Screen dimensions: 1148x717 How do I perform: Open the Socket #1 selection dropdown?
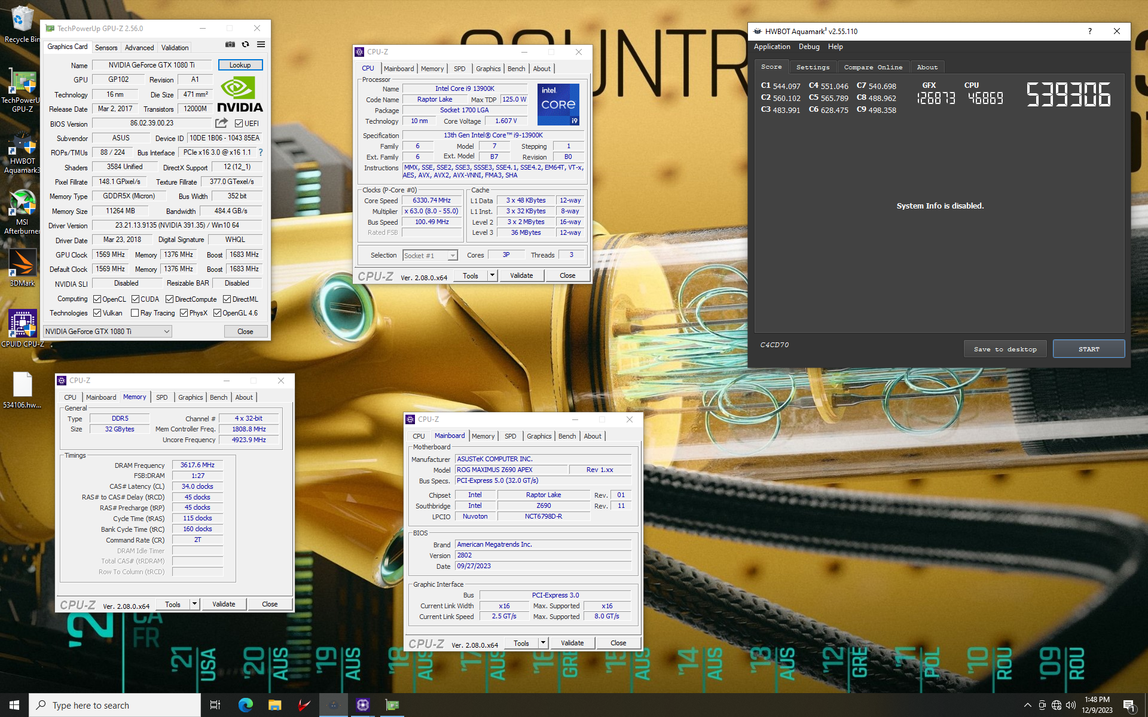(x=430, y=255)
